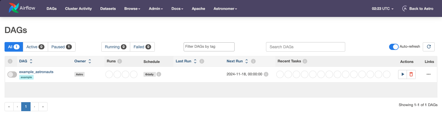Open the 02:23 UTC timezone dropdown
Viewport: 442px width, 114px height.
click(383, 9)
